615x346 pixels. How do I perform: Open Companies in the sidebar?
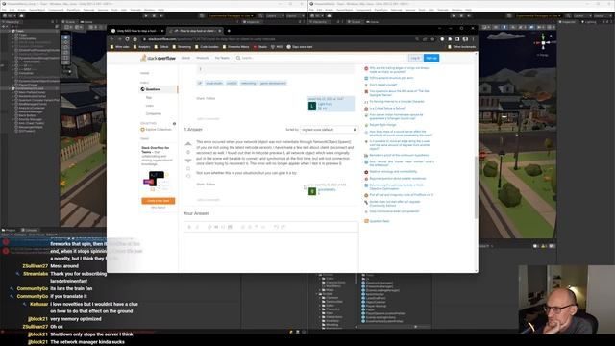tap(154, 113)
